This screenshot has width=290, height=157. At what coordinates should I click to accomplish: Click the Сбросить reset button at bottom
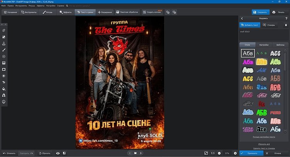point(44,153)
